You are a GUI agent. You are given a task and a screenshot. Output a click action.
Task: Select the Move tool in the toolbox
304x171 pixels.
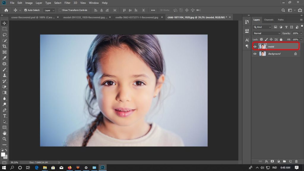click(x=4, y=23)
